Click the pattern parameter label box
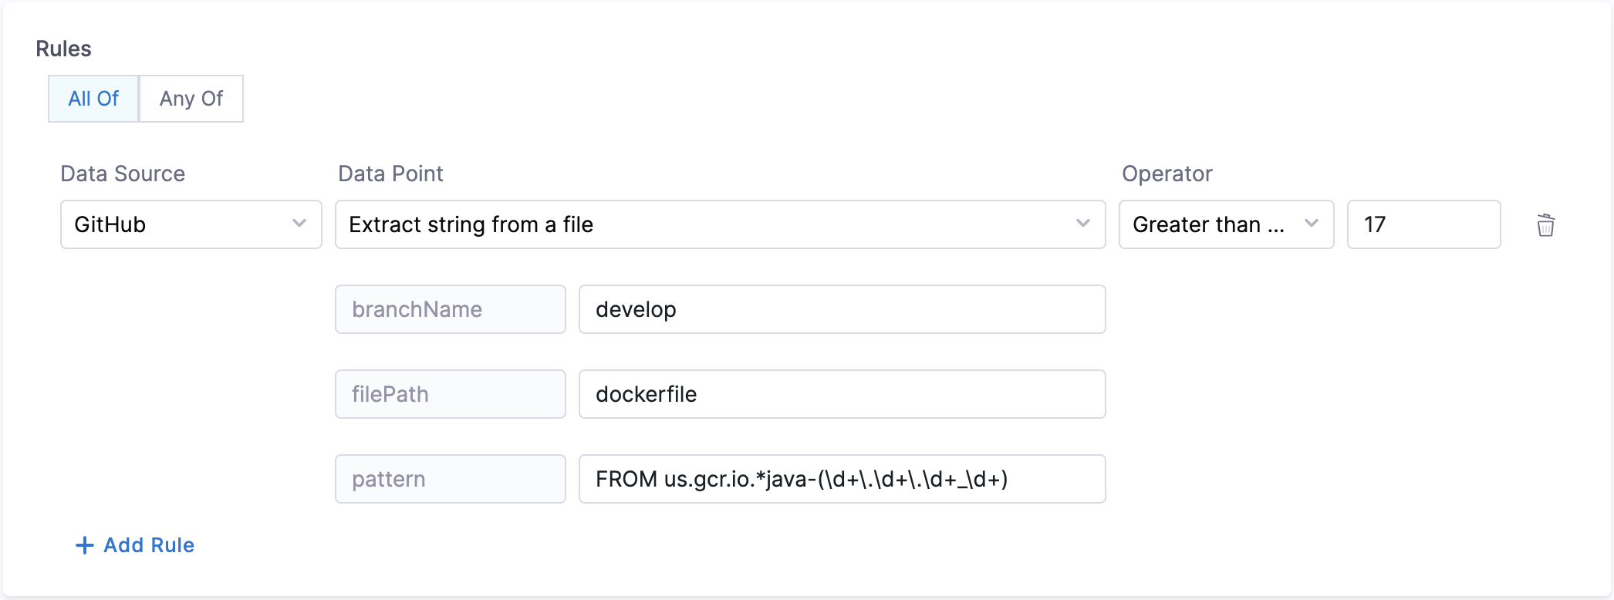1614x600 pixels. tap(450, 479)
